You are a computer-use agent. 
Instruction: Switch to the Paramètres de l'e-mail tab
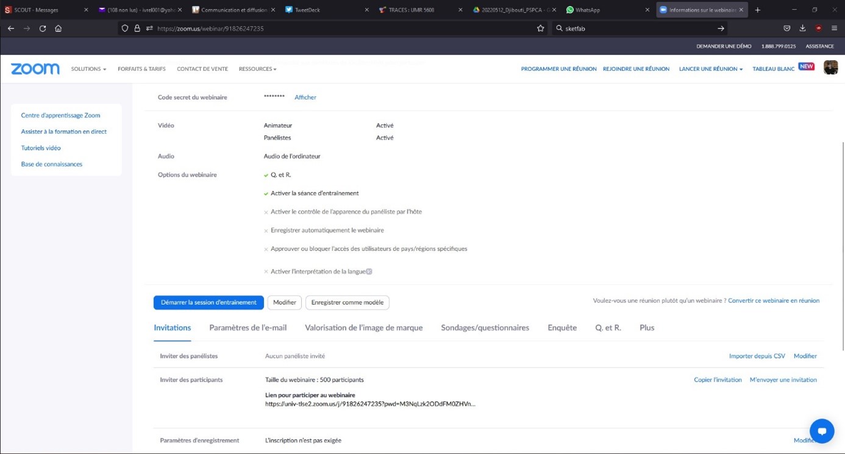pos(248,328)
